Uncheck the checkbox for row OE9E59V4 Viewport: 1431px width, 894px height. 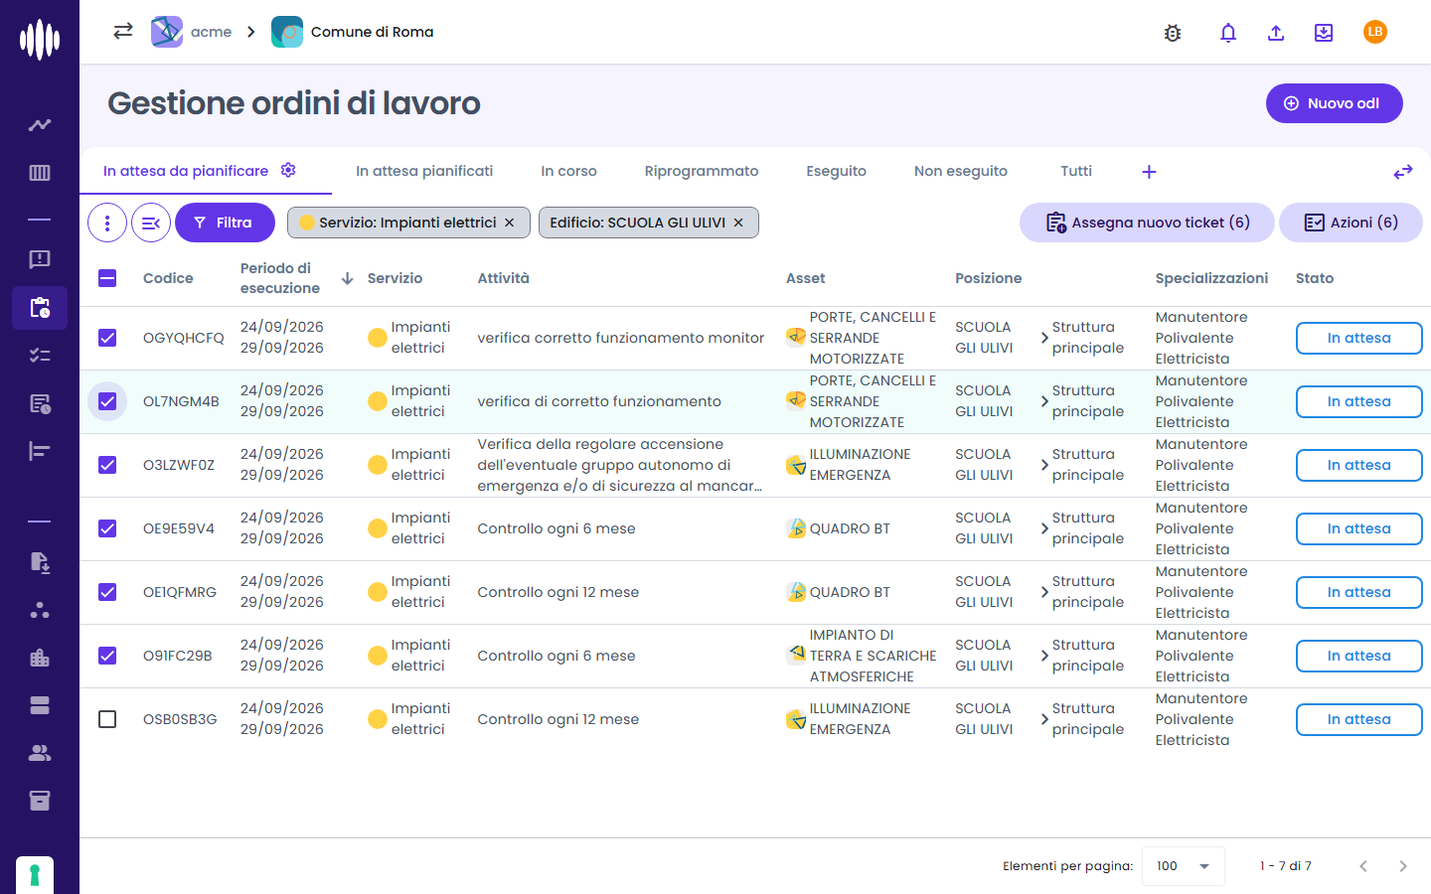[x=107, y=528]
